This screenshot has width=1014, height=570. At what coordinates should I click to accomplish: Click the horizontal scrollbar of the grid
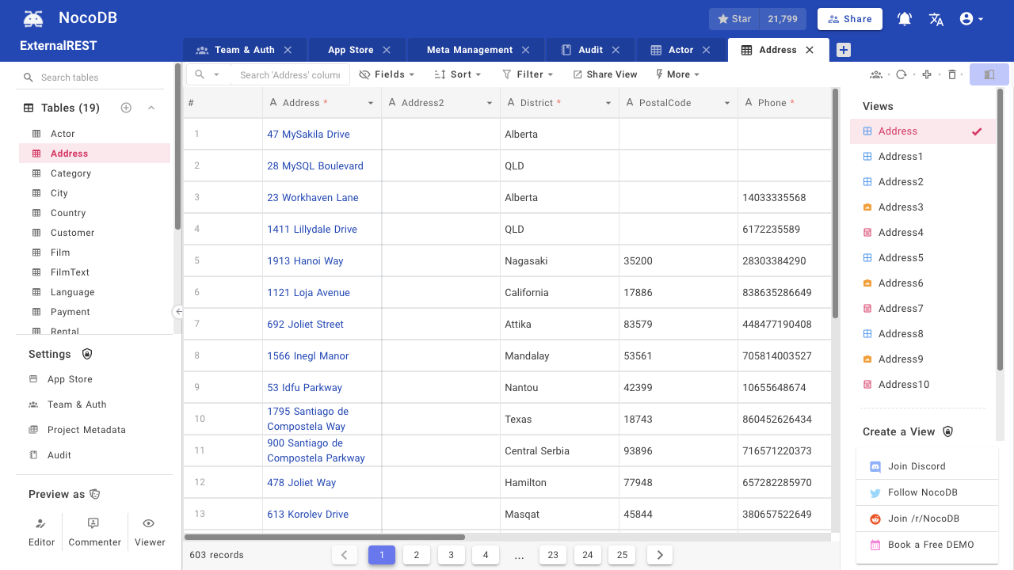click(x=324, y=538)
